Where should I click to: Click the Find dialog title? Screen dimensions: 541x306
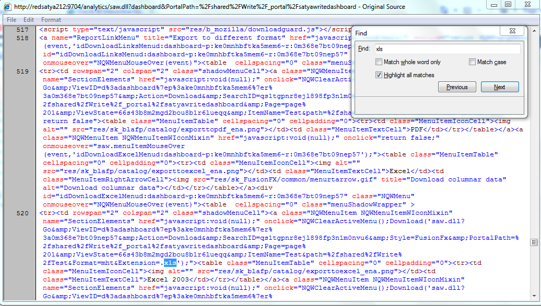361,33
